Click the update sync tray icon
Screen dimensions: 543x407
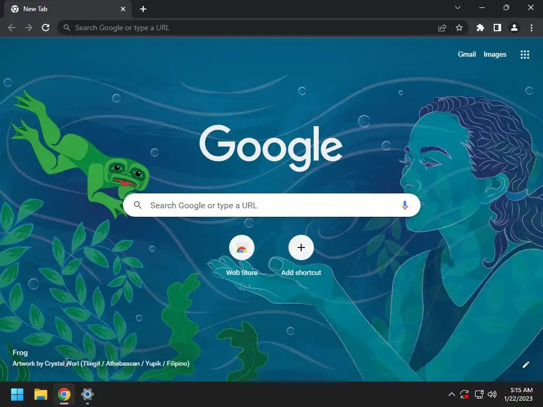point(465,394)
